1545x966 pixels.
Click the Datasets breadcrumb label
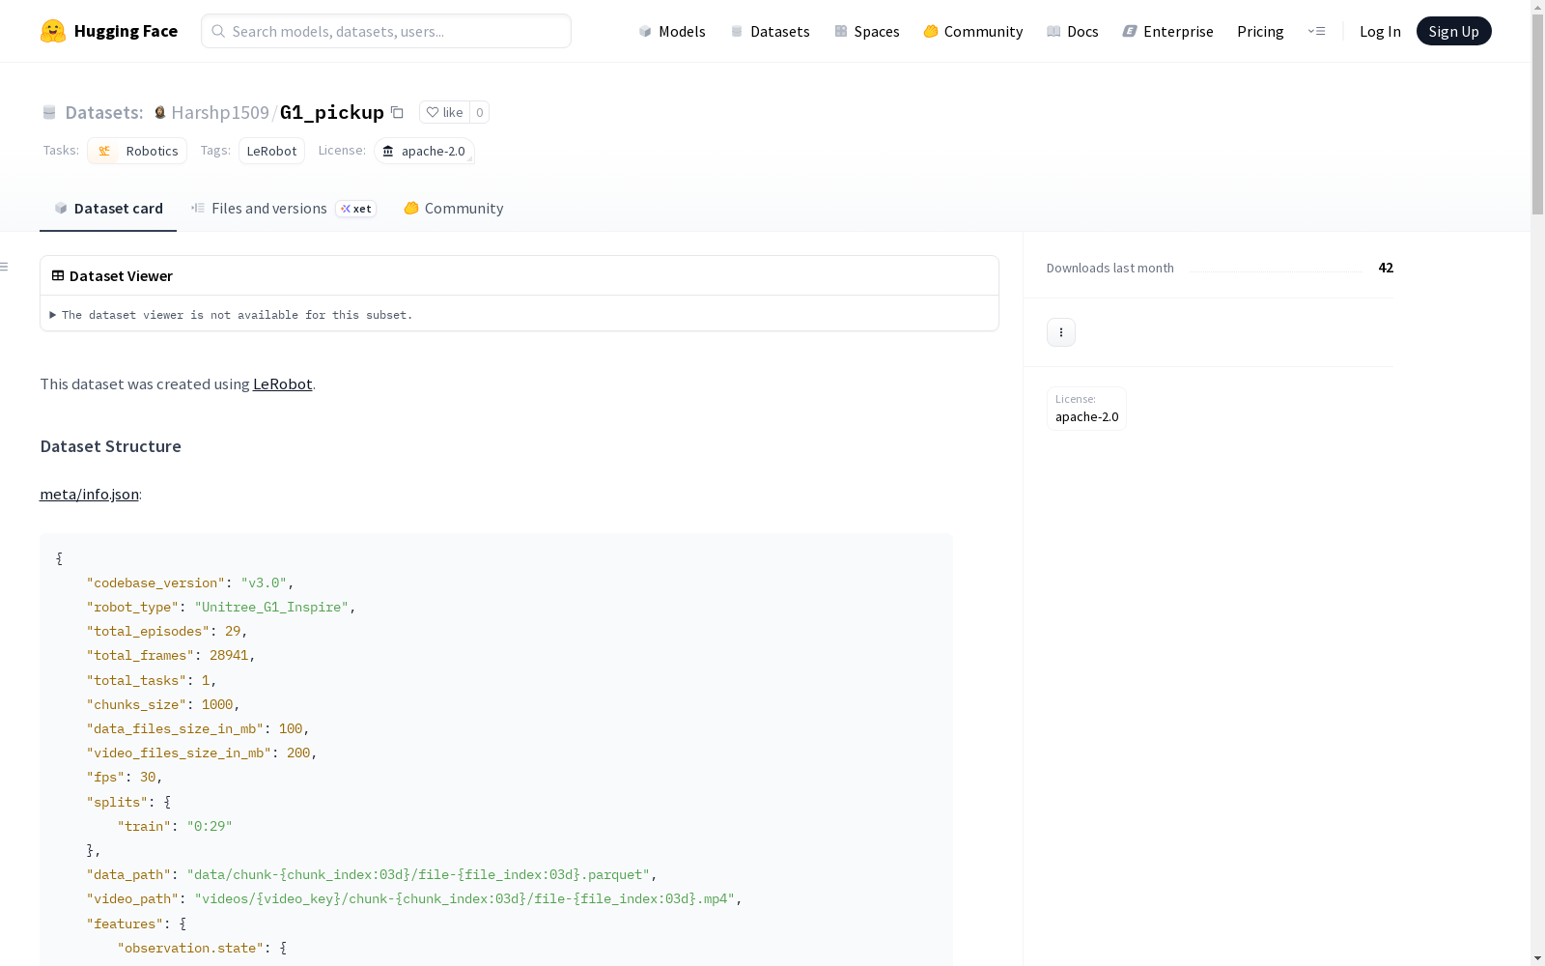tap(104, 112)
